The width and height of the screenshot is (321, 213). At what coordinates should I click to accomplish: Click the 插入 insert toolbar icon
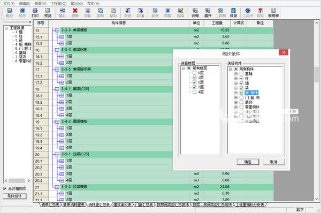pos(62,13)
